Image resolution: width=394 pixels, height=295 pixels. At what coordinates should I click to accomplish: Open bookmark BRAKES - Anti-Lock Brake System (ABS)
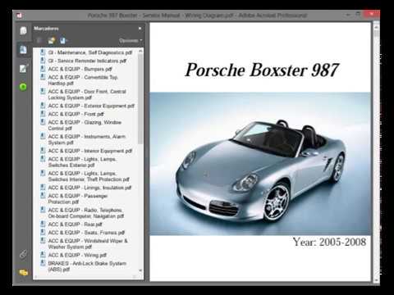coord(87,266)
